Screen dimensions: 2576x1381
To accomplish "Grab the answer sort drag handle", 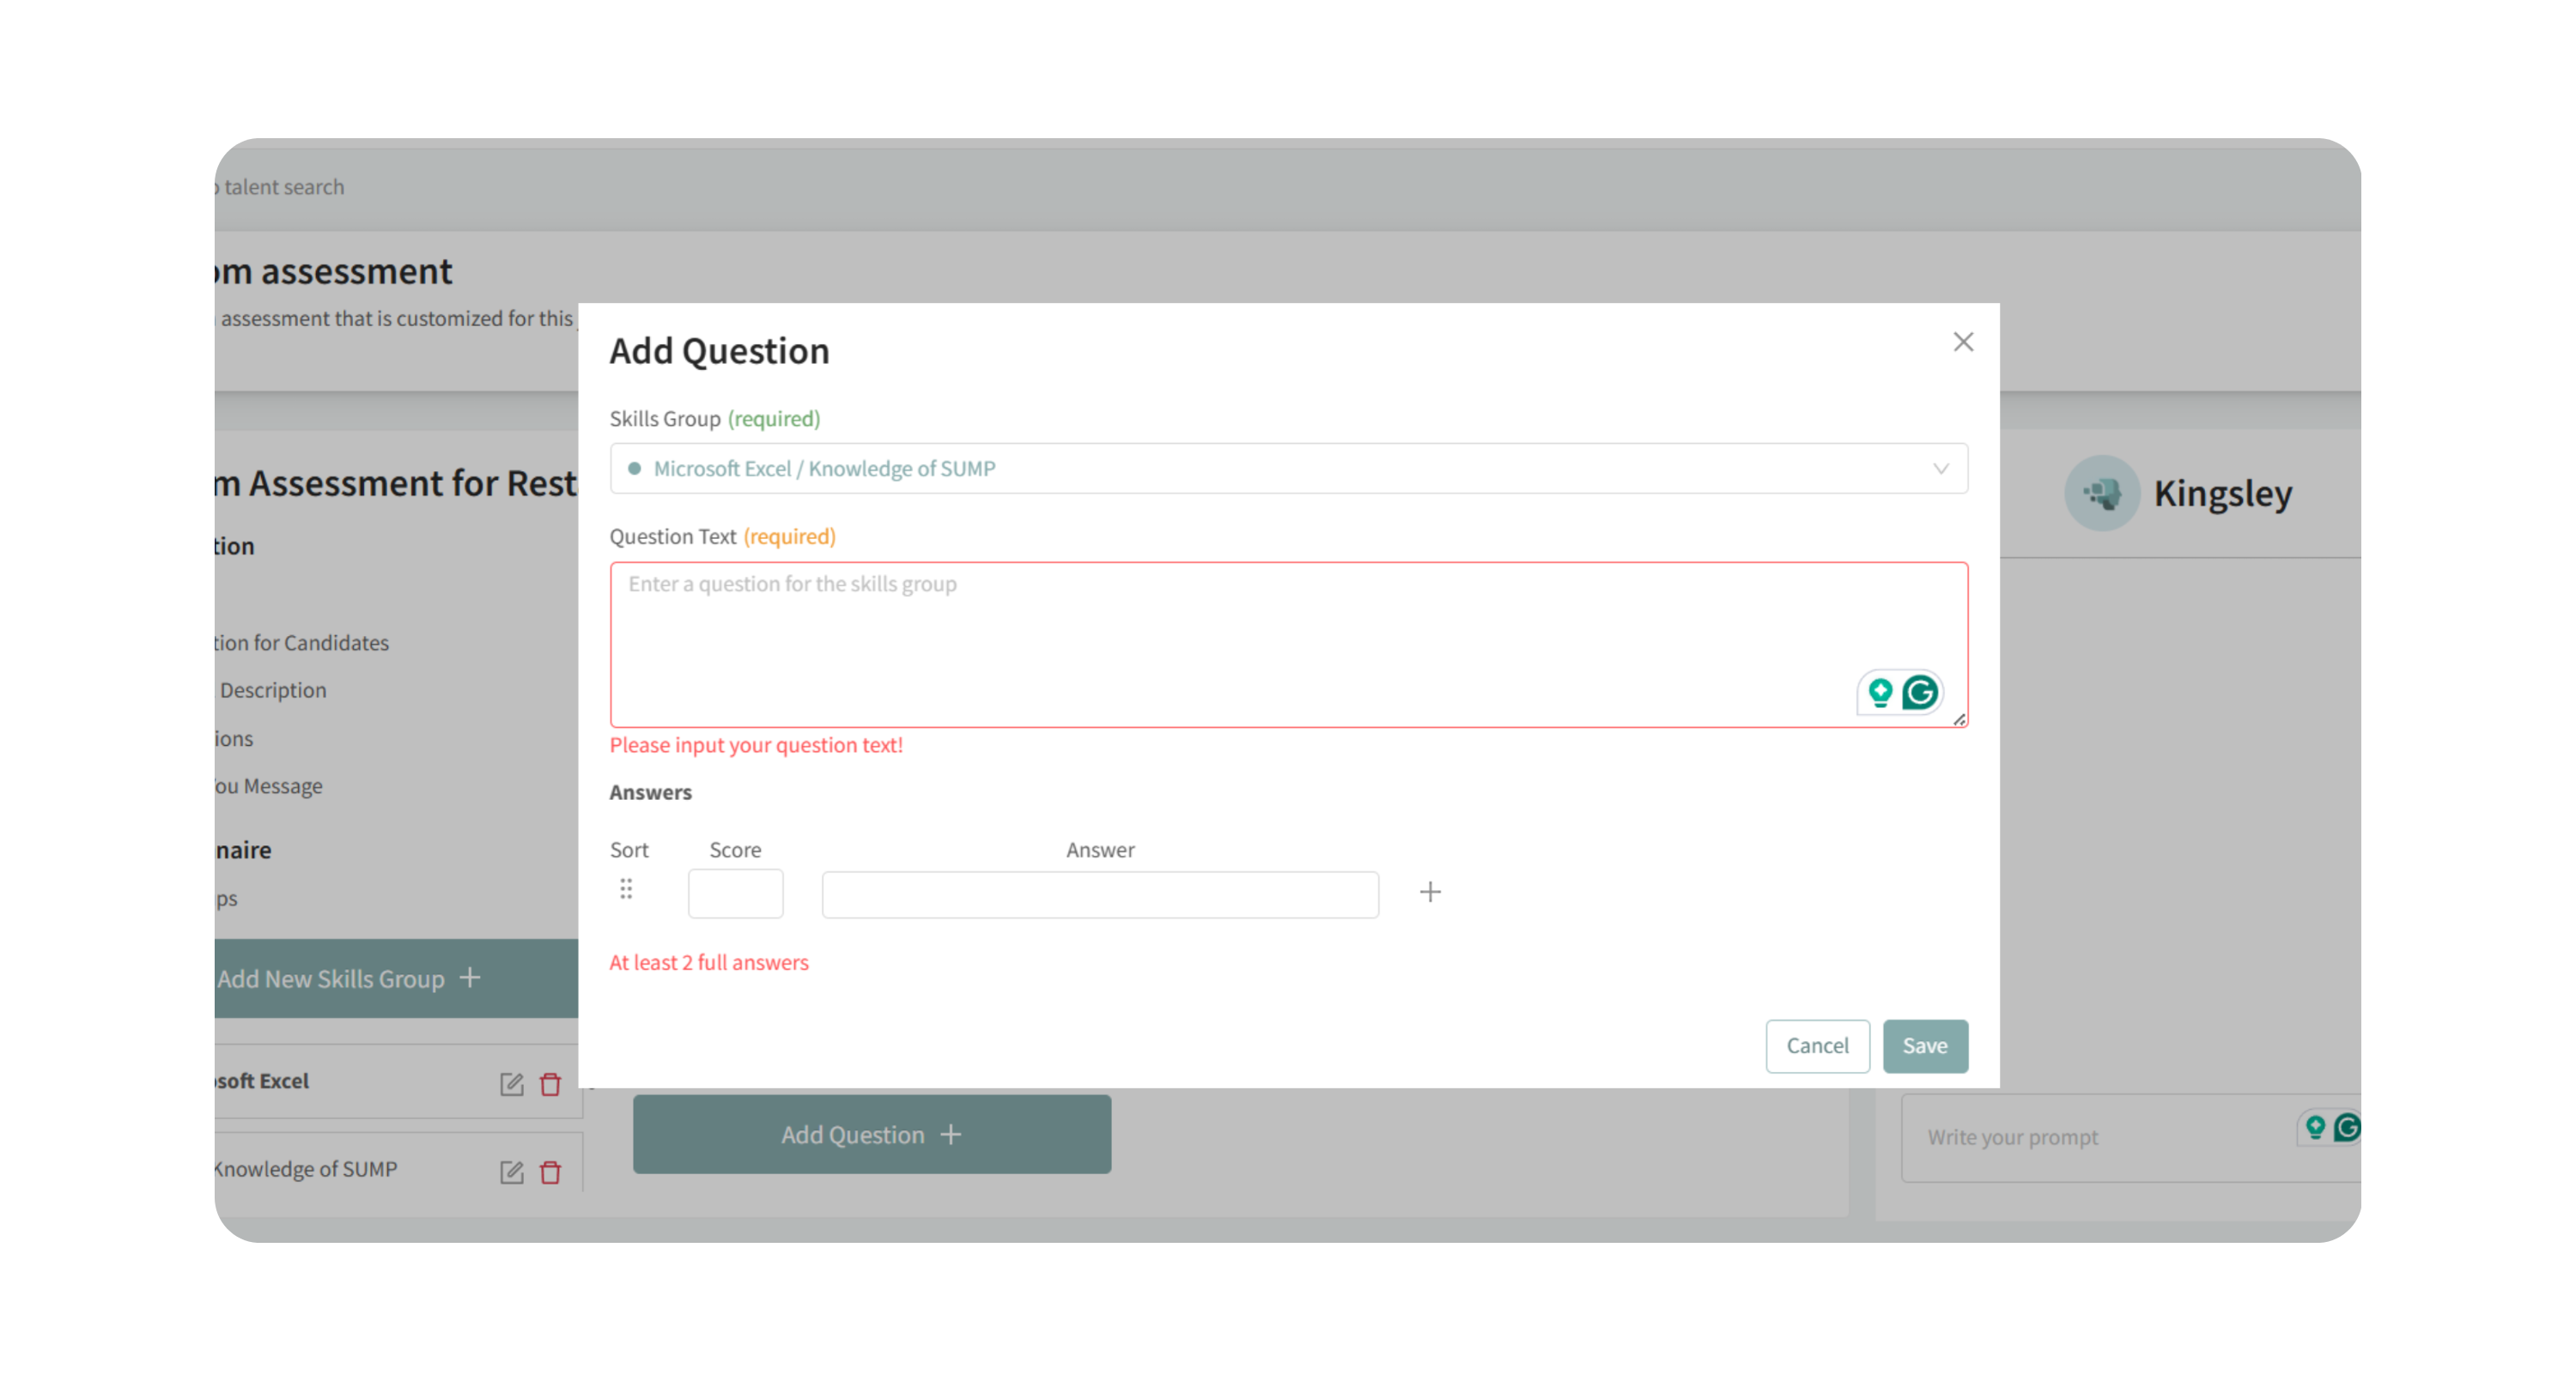I will point(626,889).
